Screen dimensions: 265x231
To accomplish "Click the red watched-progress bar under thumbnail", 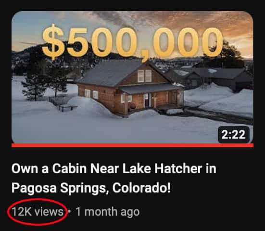I will click(132, 145).
